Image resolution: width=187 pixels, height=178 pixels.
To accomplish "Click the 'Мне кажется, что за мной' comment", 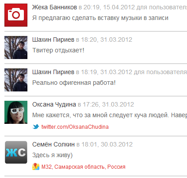I will tap(110, 115).
